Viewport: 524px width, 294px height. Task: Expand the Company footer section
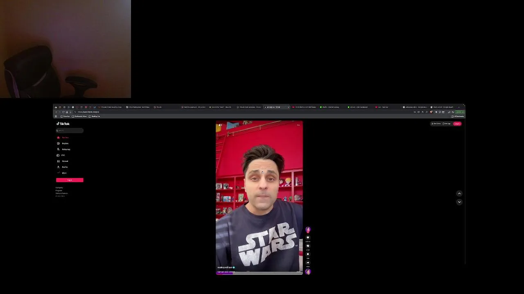pyautogui.click(x=59, y=188)
